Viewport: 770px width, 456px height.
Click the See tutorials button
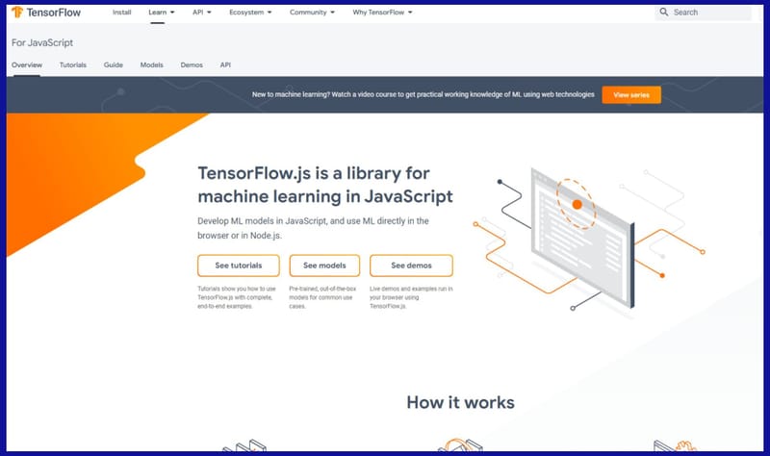238,266
